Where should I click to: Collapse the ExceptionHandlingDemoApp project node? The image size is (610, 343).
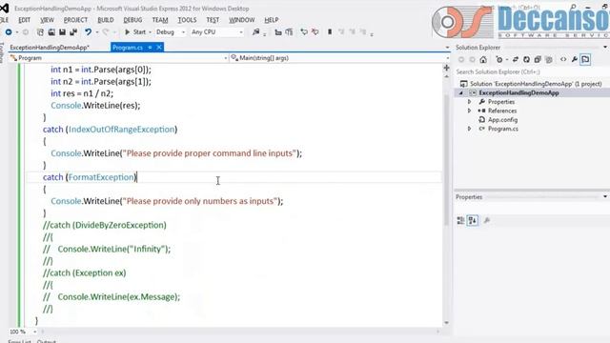[x=461, y=93]
